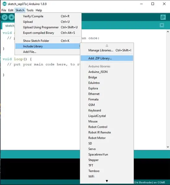Open the Help menu
Viewport: 170px width, 185px height.
pos(39,10)
